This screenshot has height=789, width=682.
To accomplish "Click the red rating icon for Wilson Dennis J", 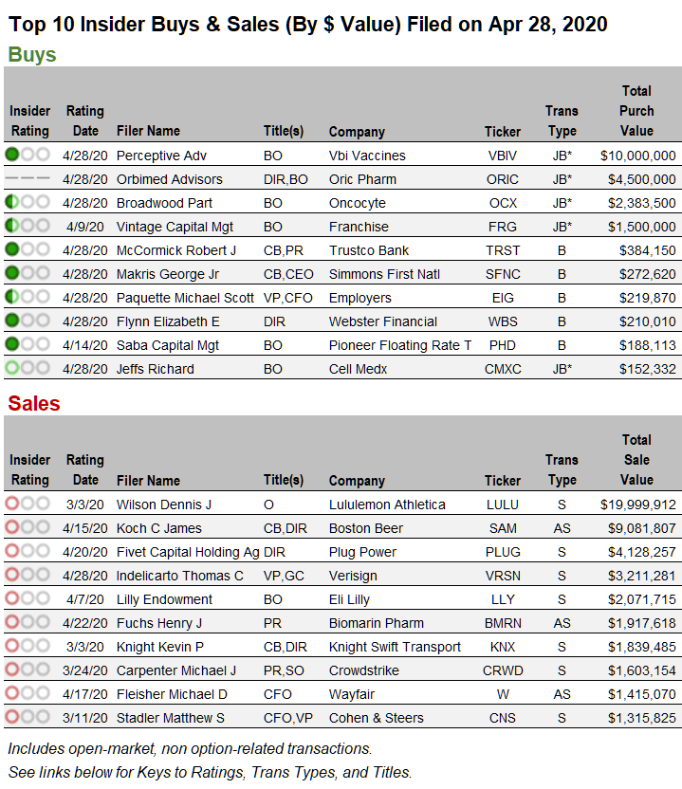I will pos(27,504).
